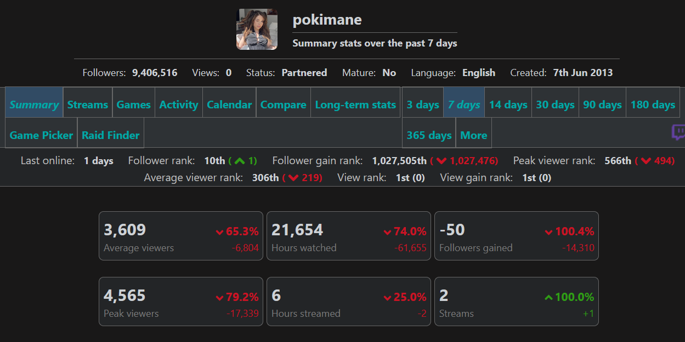Viewport: 685px width, 342px height.
Task: Click the -50 Followers gained card
Action: (517, 236)
